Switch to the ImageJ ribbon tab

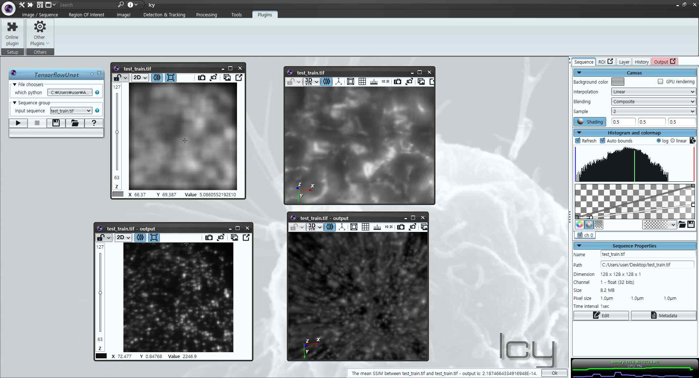click(123, 15)
